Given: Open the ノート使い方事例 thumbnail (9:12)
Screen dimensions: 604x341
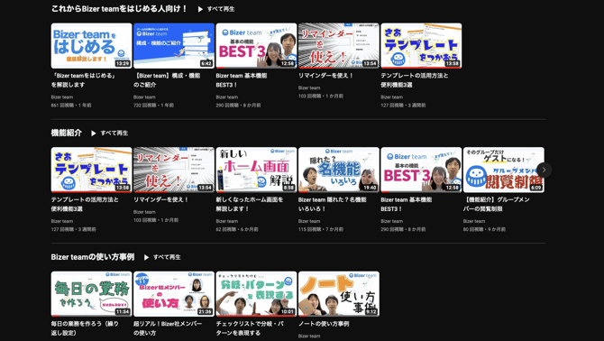Looking at the screenshot, I should [x=339, y=294].
